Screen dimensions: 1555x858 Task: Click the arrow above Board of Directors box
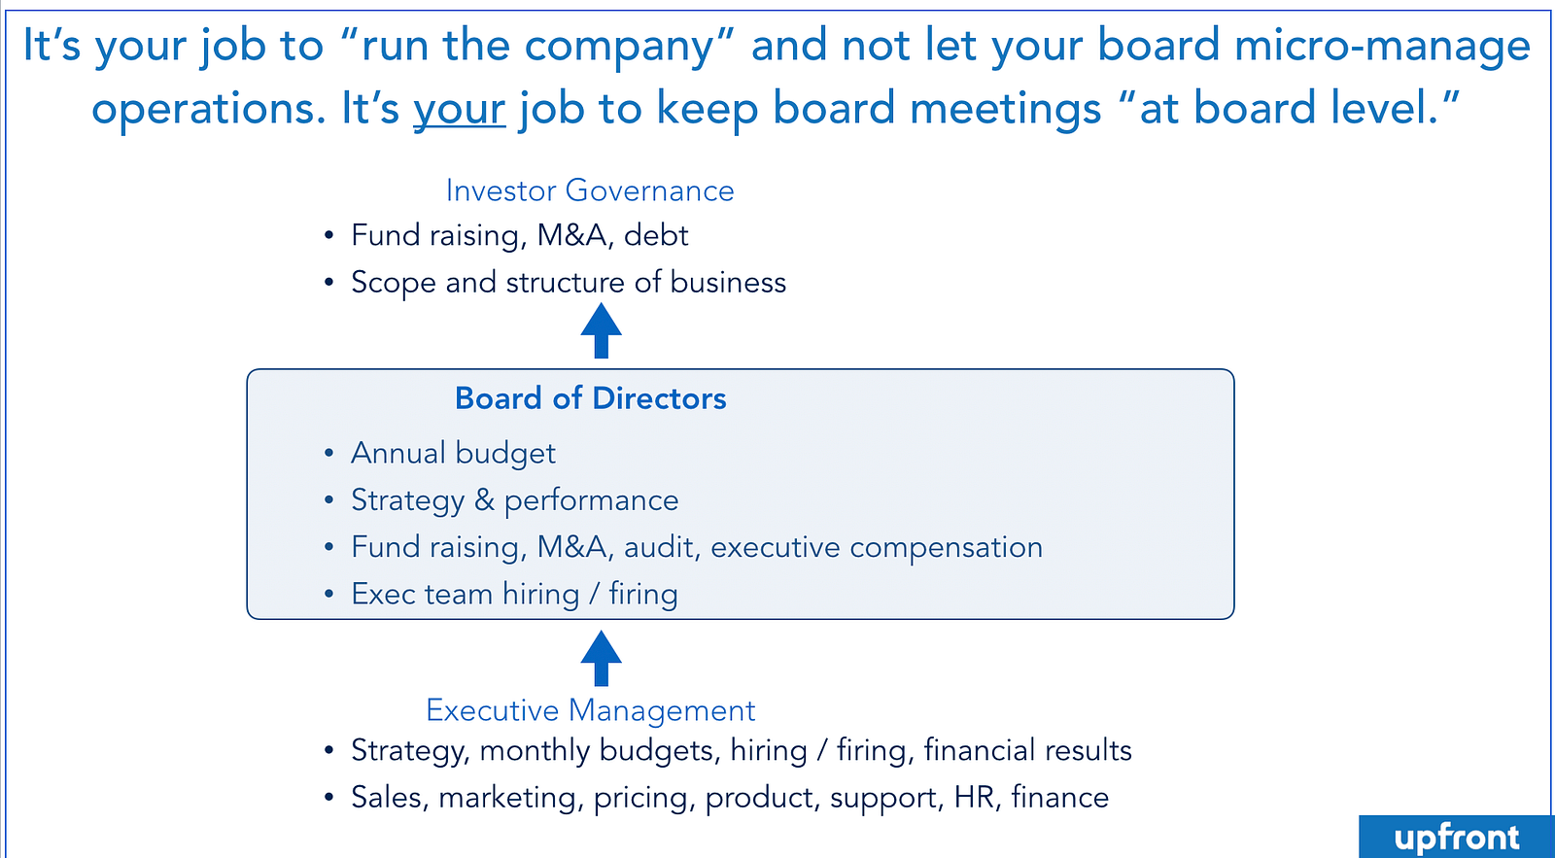point(601,330)
